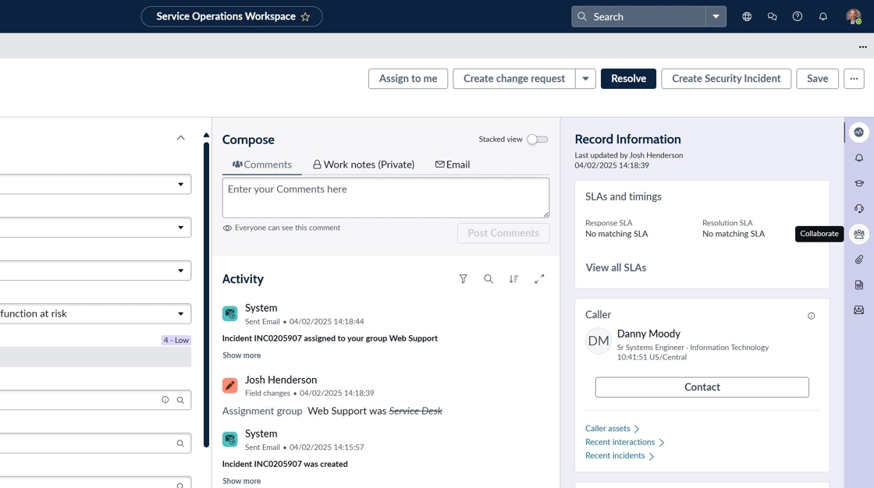Click Create change request button
The height and width of the screenshot is (488, 874).
[x=514, y=79]
